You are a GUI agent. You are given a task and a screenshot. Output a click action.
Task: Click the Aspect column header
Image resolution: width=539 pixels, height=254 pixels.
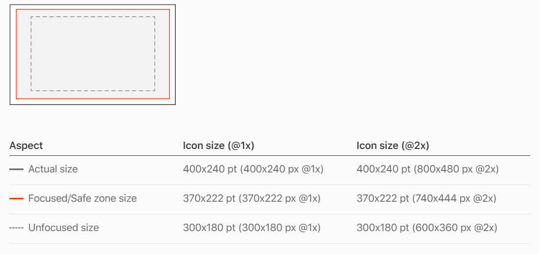[26, 146]
